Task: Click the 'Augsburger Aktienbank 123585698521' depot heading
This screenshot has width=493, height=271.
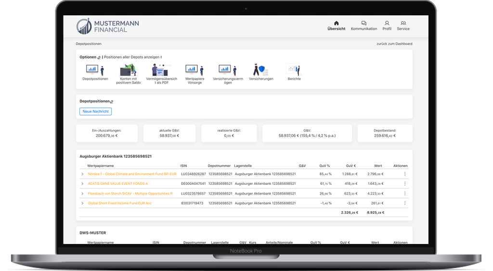Action: (116, 156)
